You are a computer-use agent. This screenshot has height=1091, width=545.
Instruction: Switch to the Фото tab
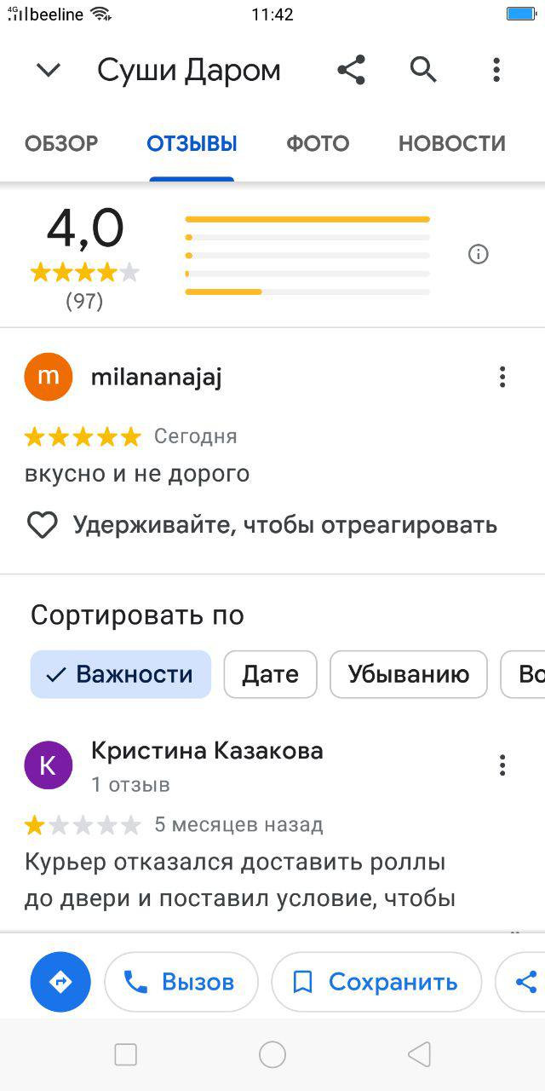[318, 143]
